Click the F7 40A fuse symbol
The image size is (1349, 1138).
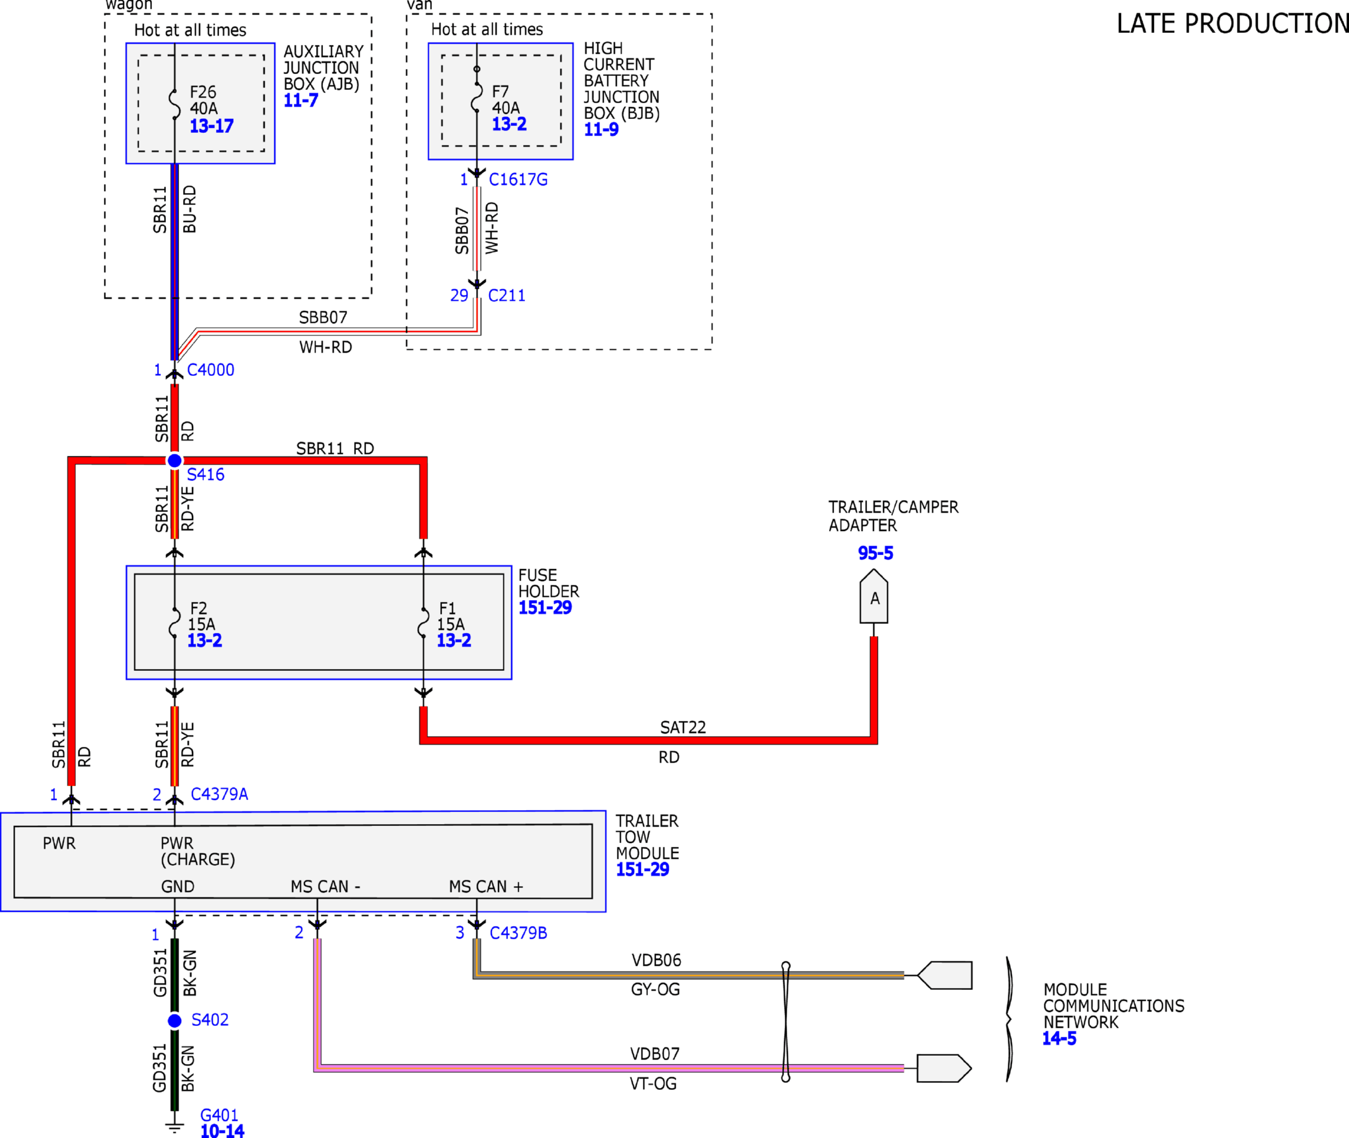click(476, 97)
